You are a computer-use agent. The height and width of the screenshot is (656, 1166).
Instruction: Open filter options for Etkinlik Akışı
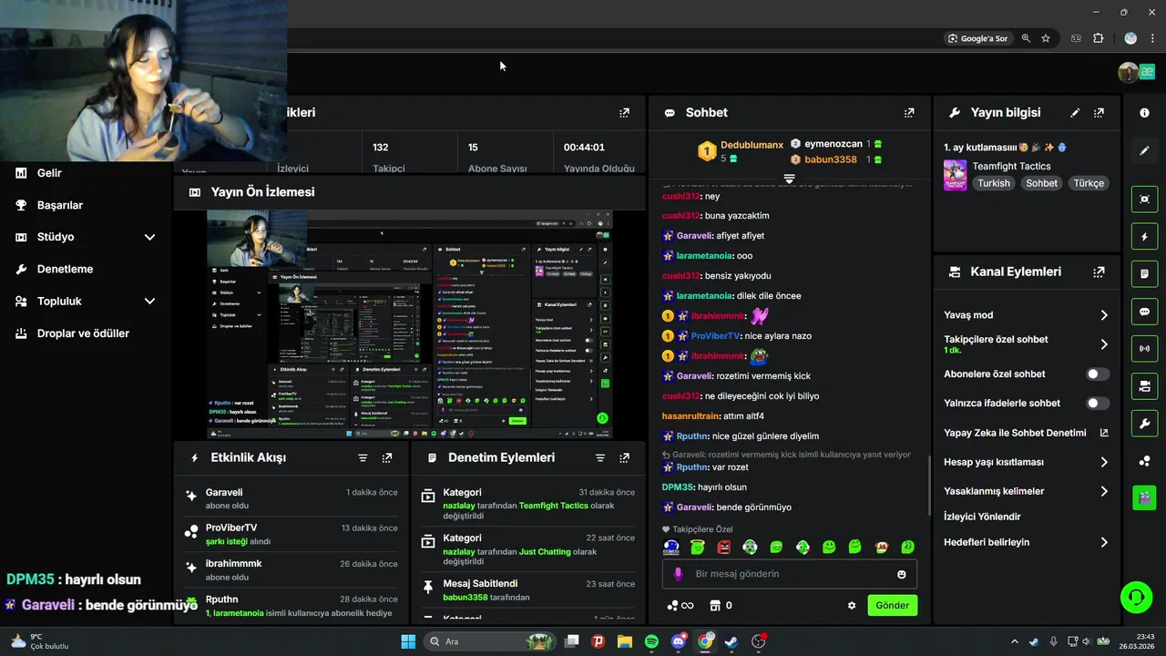[363, 457]
